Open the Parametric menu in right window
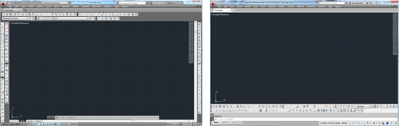This screenshot has height=126, width=399. coord(311,6)
